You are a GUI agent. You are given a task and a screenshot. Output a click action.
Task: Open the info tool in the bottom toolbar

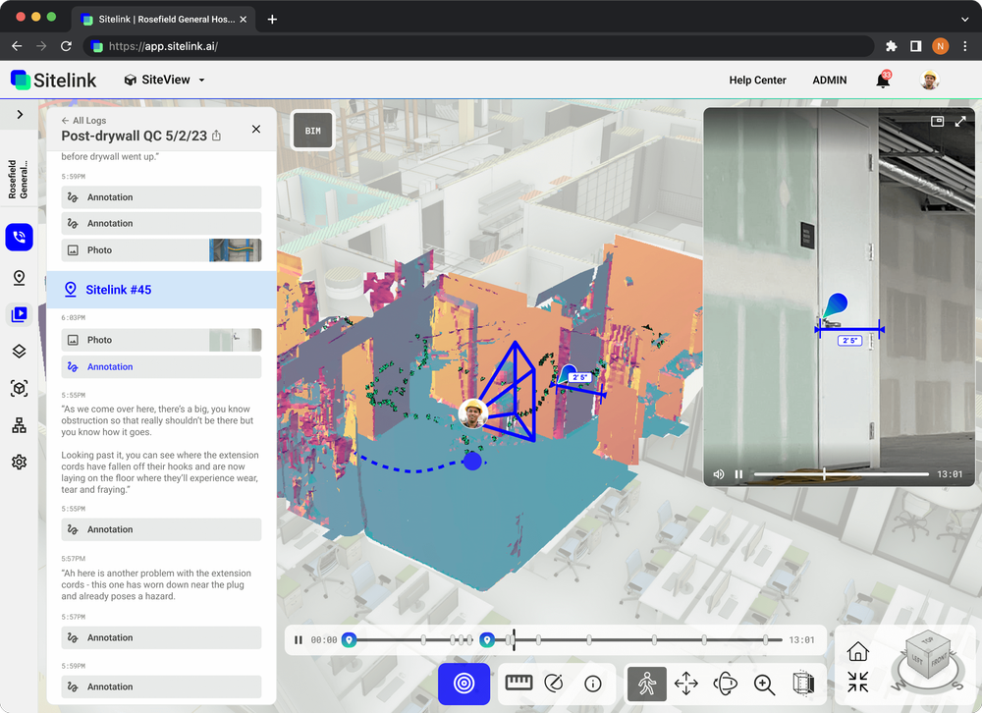tap(593, 684)
